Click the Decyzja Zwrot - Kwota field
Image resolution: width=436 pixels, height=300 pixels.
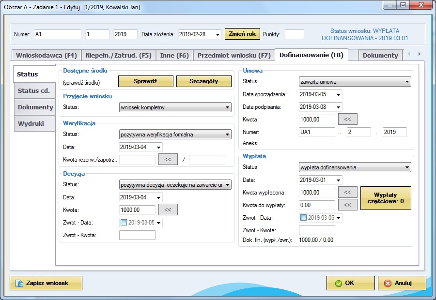(x=138, y=235)
